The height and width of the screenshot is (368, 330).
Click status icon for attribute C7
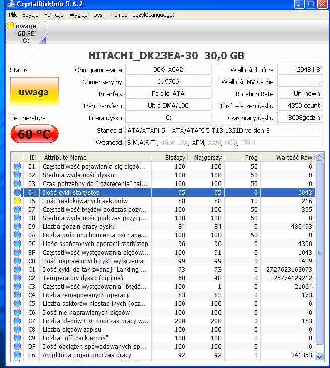click(x=17, y=321)
